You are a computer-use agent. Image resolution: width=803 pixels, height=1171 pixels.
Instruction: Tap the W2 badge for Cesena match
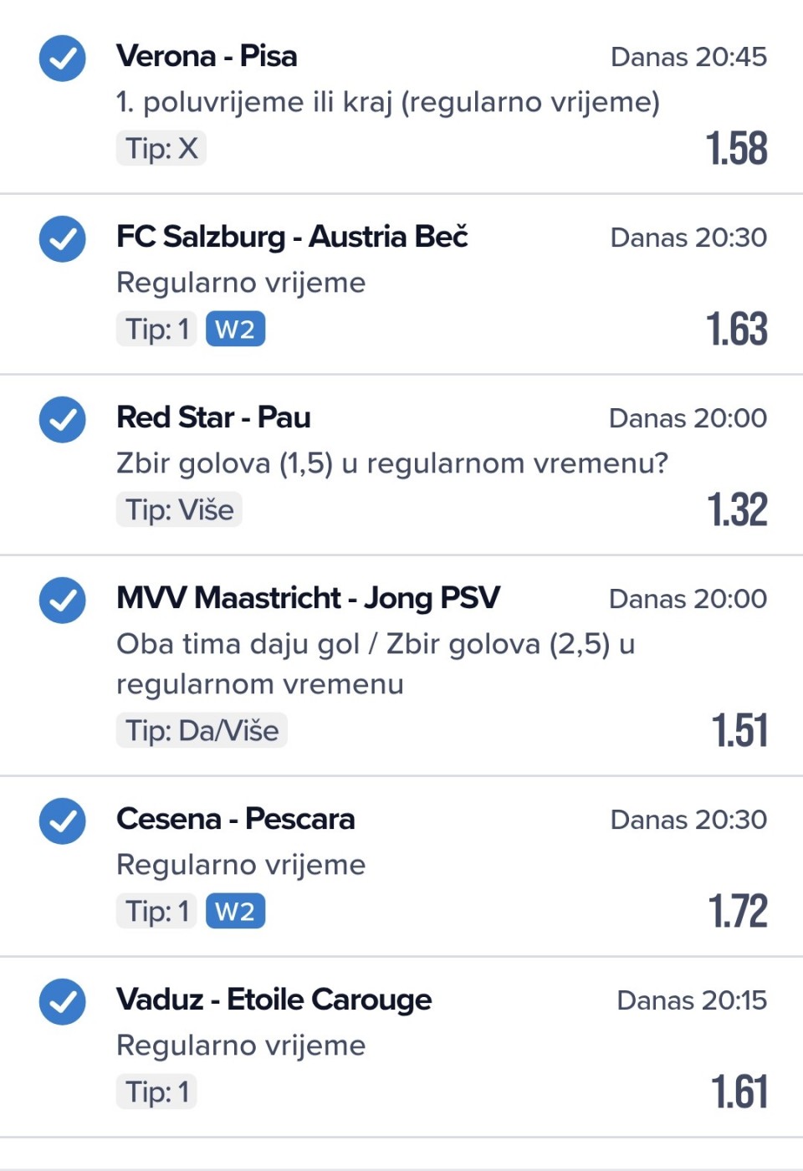235,911
